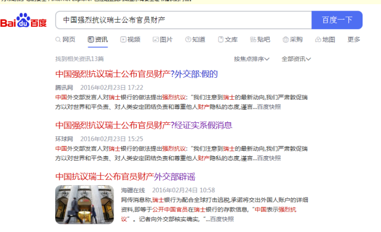
Task: Expand the 全部资讯 filter dropdown
Action: coord(296,59)
